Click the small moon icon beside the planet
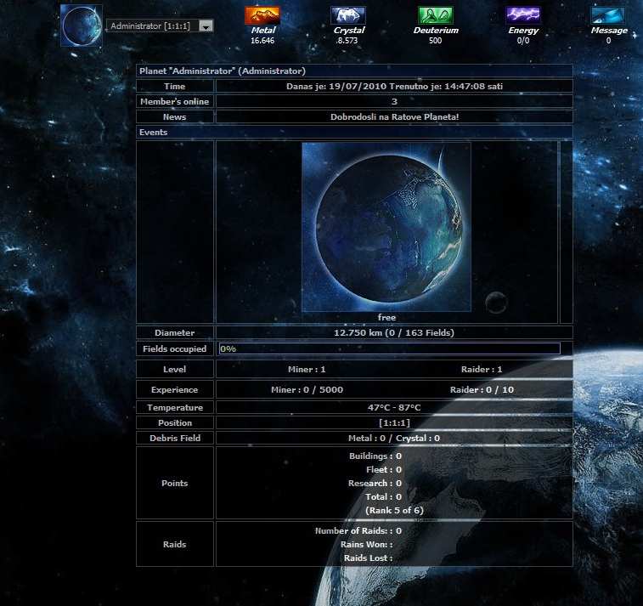The width and height of the screenshot is (643, 606). pos(496,301)
